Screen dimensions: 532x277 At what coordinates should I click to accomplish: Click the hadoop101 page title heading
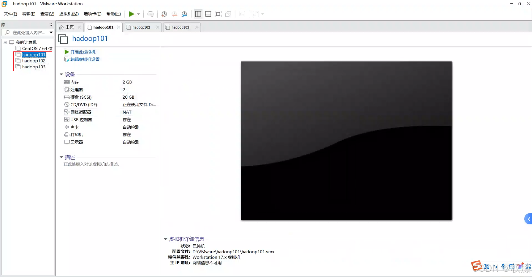tap(90, 39)
